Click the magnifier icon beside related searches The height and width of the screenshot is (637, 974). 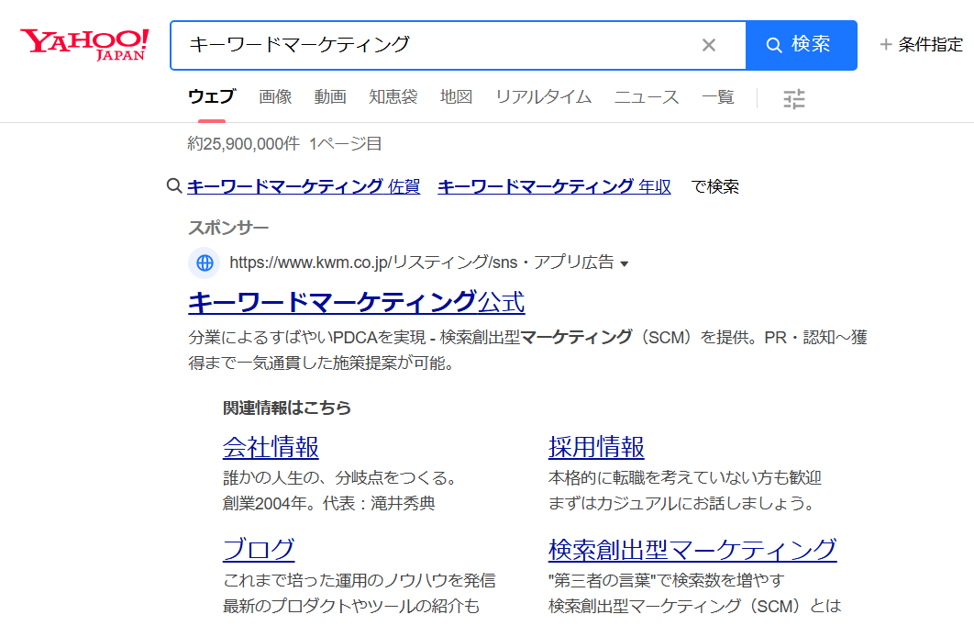[x=174, y=185]
